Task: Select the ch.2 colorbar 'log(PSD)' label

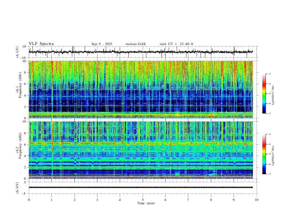Action: pyautogui.click(x=273, y=156)
